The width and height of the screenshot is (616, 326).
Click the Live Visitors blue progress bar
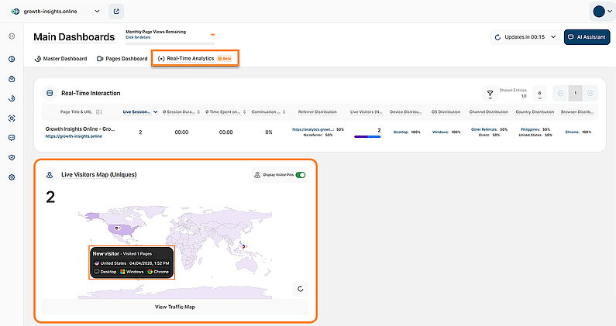coord(367,137)
